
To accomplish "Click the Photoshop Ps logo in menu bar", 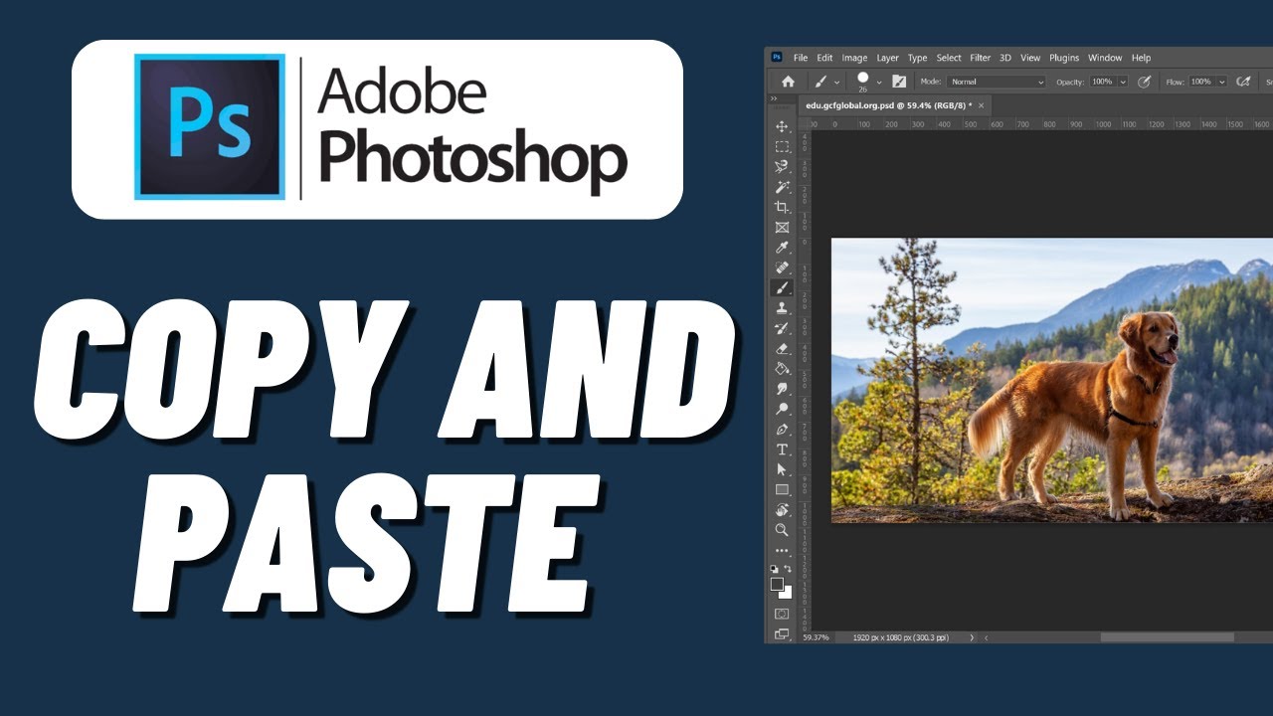I will tap(777, 58).
